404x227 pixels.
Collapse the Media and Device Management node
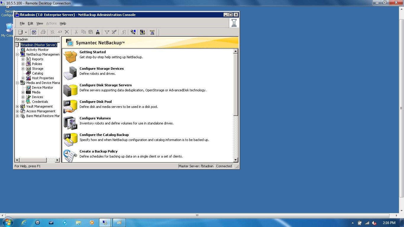tap(17, 83)
